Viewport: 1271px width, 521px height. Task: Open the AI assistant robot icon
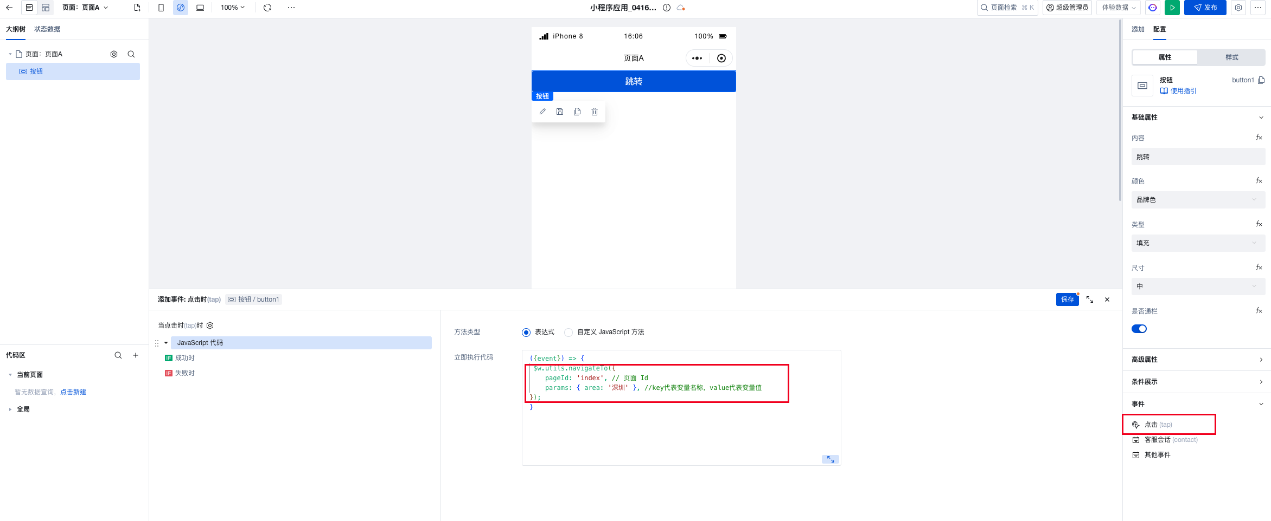[1153, 8]
